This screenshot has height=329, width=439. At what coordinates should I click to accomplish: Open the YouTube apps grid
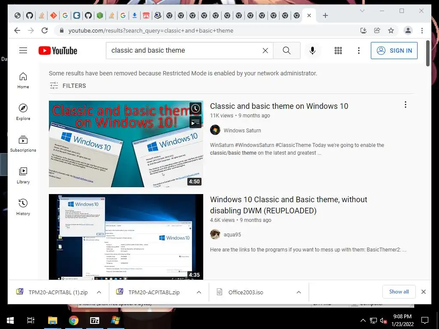tap(338, 51)
